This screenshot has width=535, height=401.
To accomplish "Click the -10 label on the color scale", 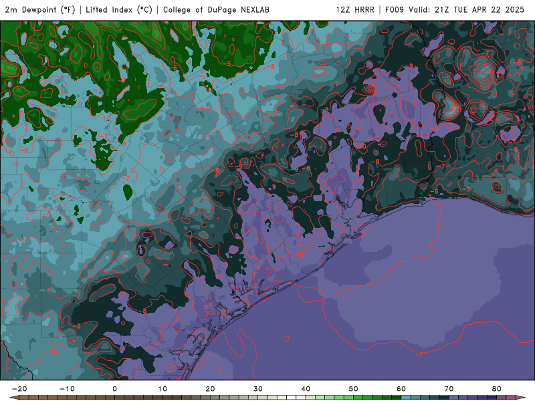I will (67, 389).
